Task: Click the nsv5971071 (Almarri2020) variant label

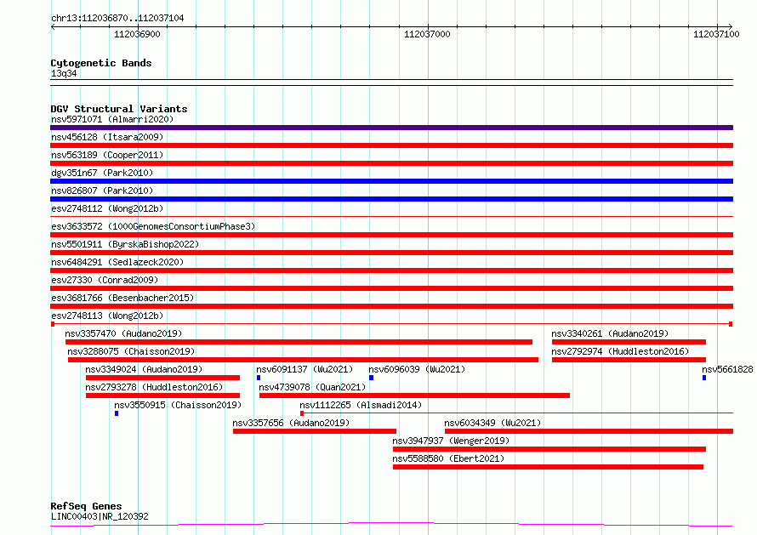Action: click(x=112, y=119)
